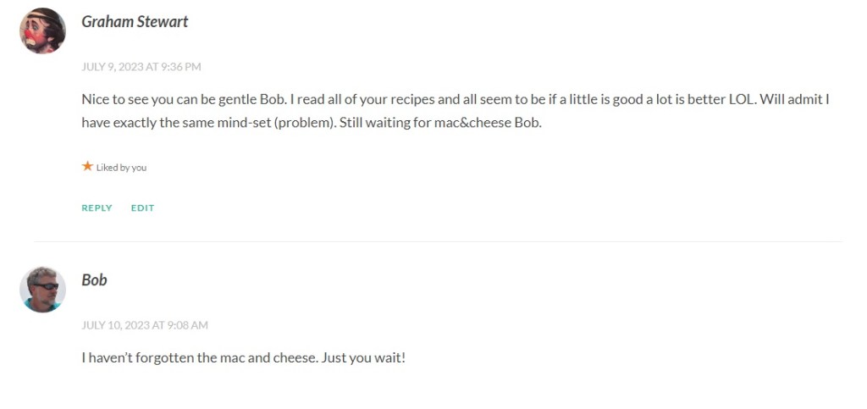Edit Graham Stewart's comment
Screen dimensions: 867x409
[x=142, y=207]
